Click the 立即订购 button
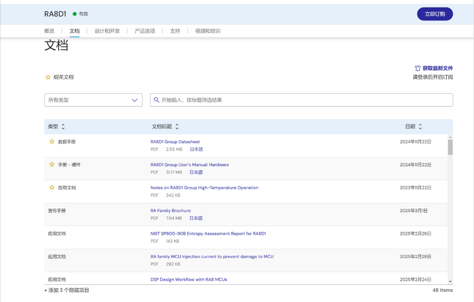The height and width of the screenshot is (302, 474). 434,14
